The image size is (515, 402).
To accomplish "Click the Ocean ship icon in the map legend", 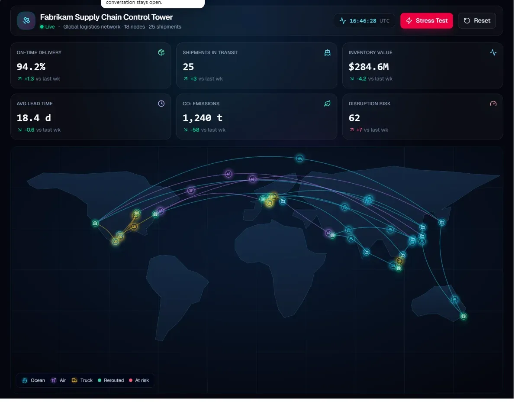I will (25, 381).
